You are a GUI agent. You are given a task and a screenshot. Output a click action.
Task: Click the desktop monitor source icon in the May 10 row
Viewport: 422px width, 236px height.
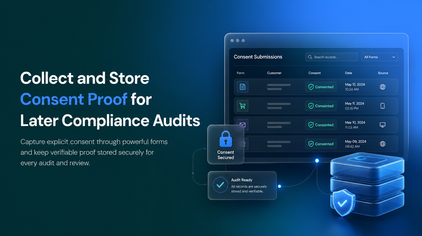(x=382, y=125)
